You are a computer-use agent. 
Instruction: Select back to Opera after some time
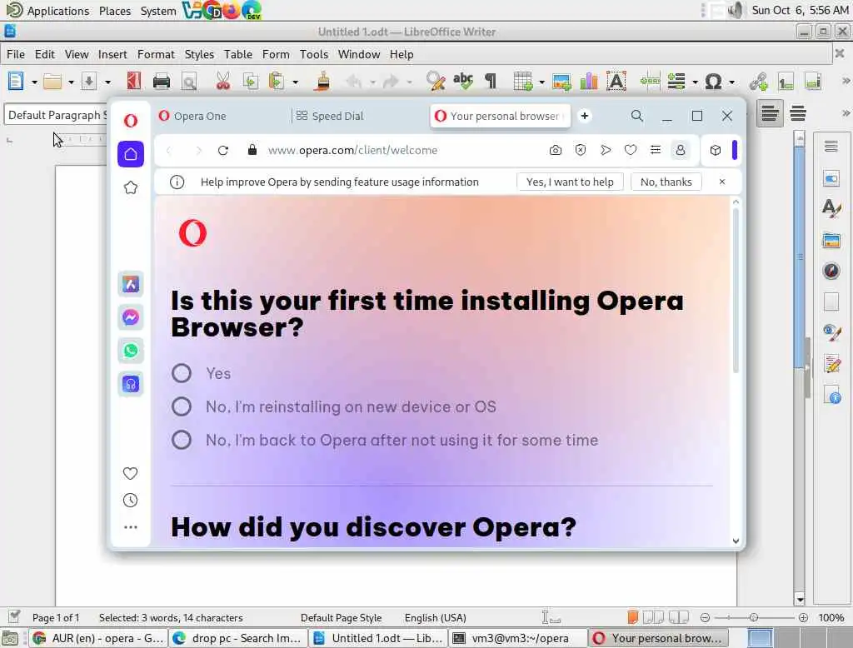[181, 440]
